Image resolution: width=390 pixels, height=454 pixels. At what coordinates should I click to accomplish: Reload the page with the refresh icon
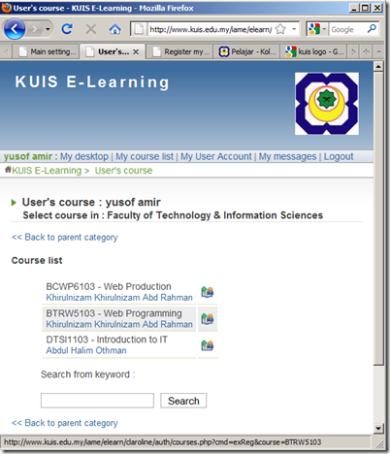67,29
